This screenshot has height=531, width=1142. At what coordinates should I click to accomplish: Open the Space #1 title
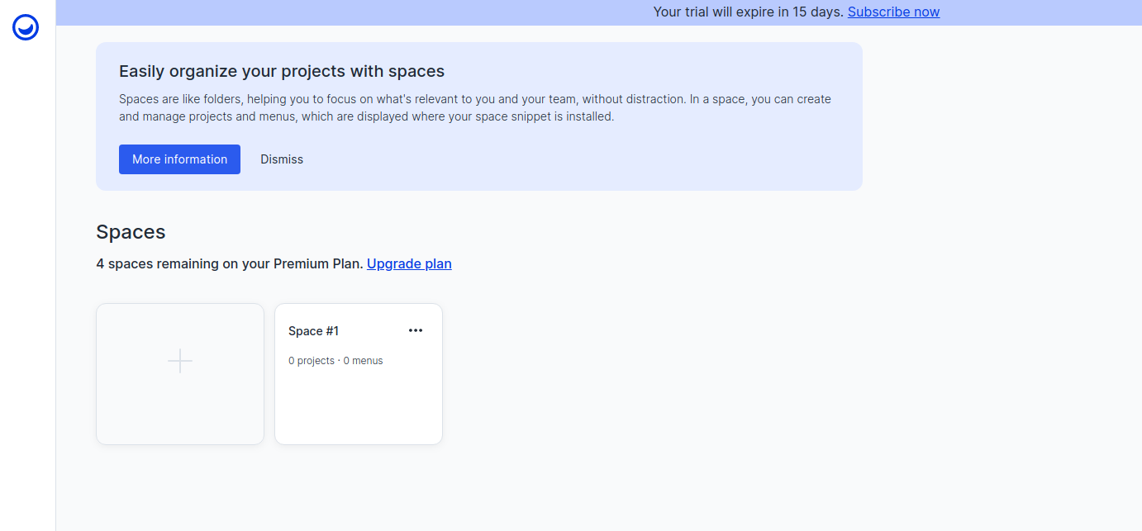click(313, 331)
